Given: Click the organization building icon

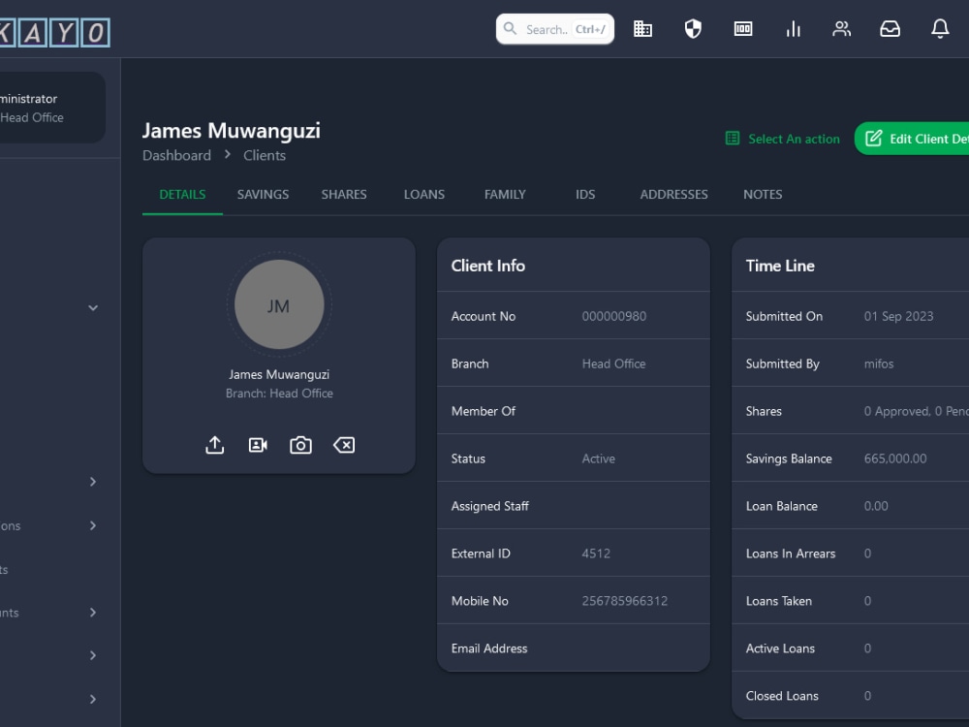Looking at the screenshot, I should click(x=643, y=29).
